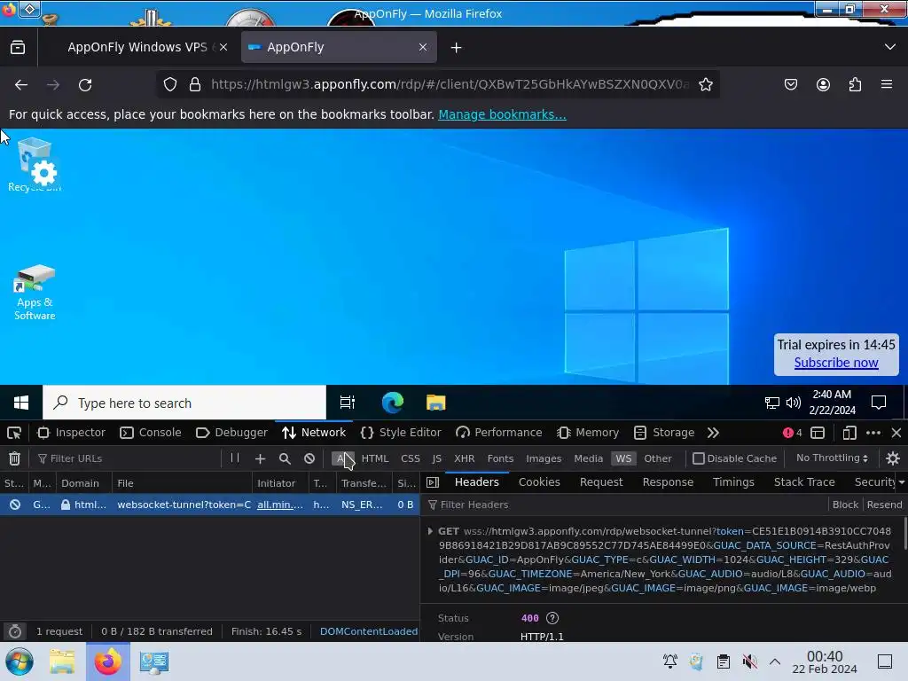This screenshot has height=681, width=908.
Task: Open the Firefox tab overview icon
Action: point(18,48)
